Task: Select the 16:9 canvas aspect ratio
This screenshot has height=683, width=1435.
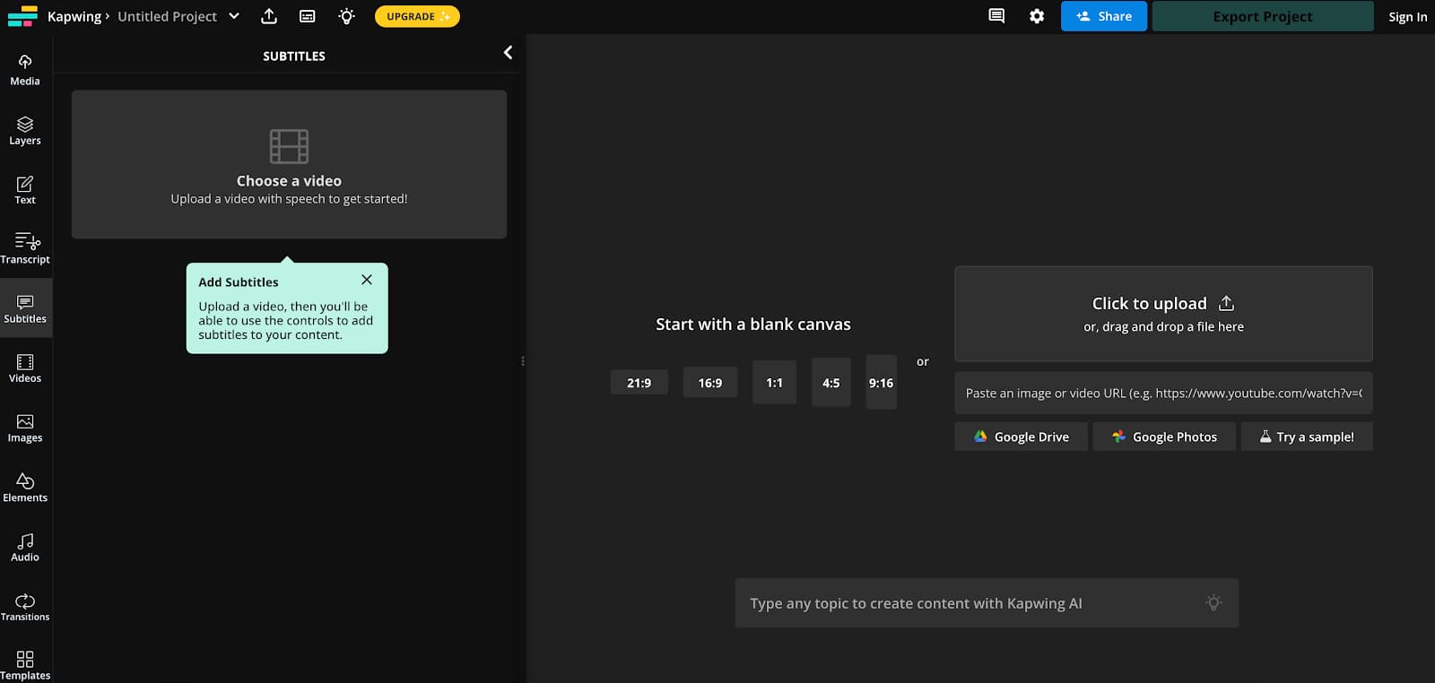Action: (x=709, y=383)
